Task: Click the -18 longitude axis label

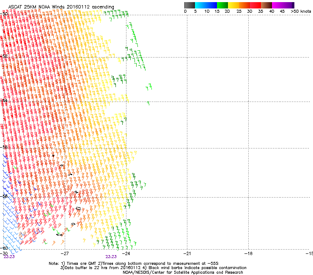Action: [248, 253]
